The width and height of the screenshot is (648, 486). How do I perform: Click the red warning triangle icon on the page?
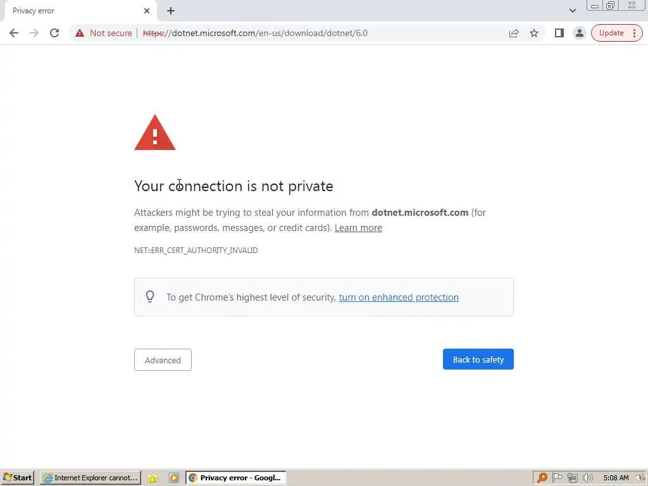pyautogui.click(x=155, y=133)
